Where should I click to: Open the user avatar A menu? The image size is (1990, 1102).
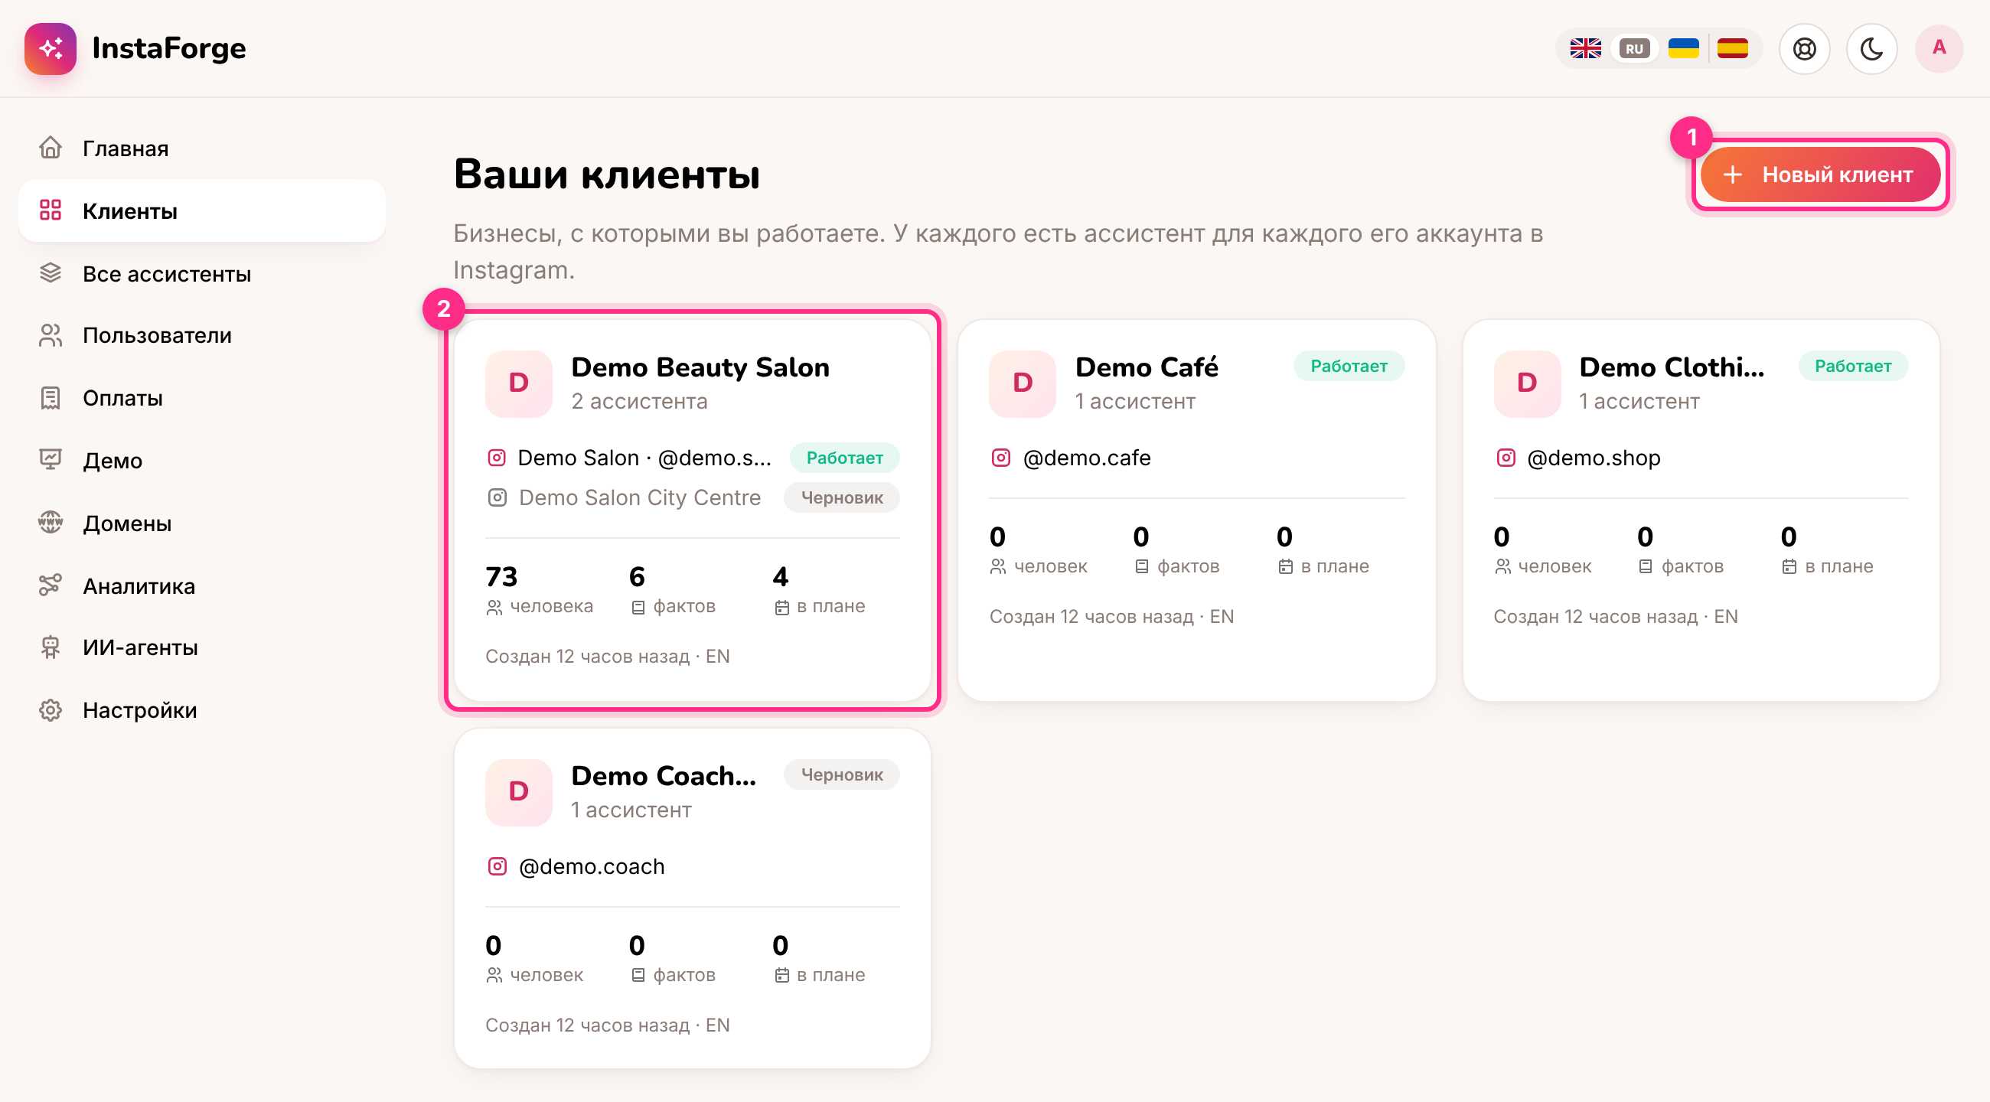click(x=1939, y=49)
